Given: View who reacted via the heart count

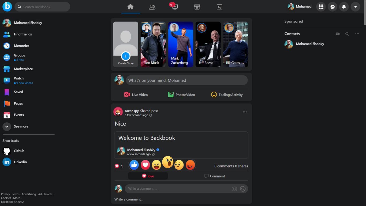Looking at the screenshot, I should (119, 166).
